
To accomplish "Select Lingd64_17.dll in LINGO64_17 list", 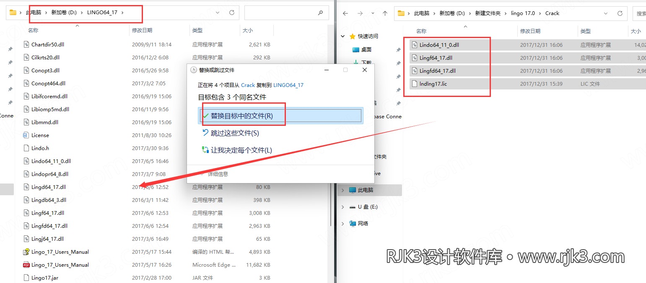I will click(x=49, y=187).
